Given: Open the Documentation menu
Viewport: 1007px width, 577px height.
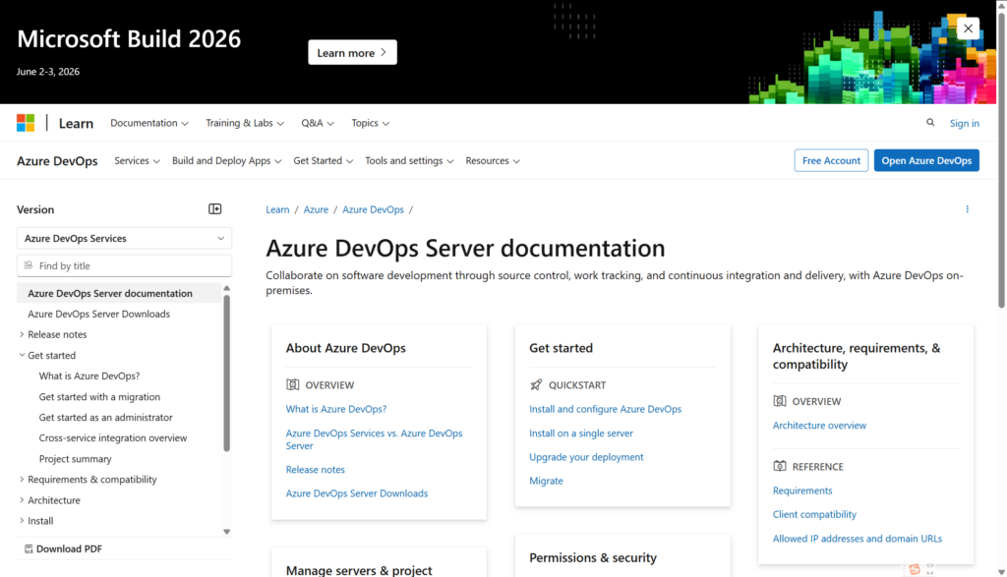Looking at the screenshot, I should pos(149,123).
